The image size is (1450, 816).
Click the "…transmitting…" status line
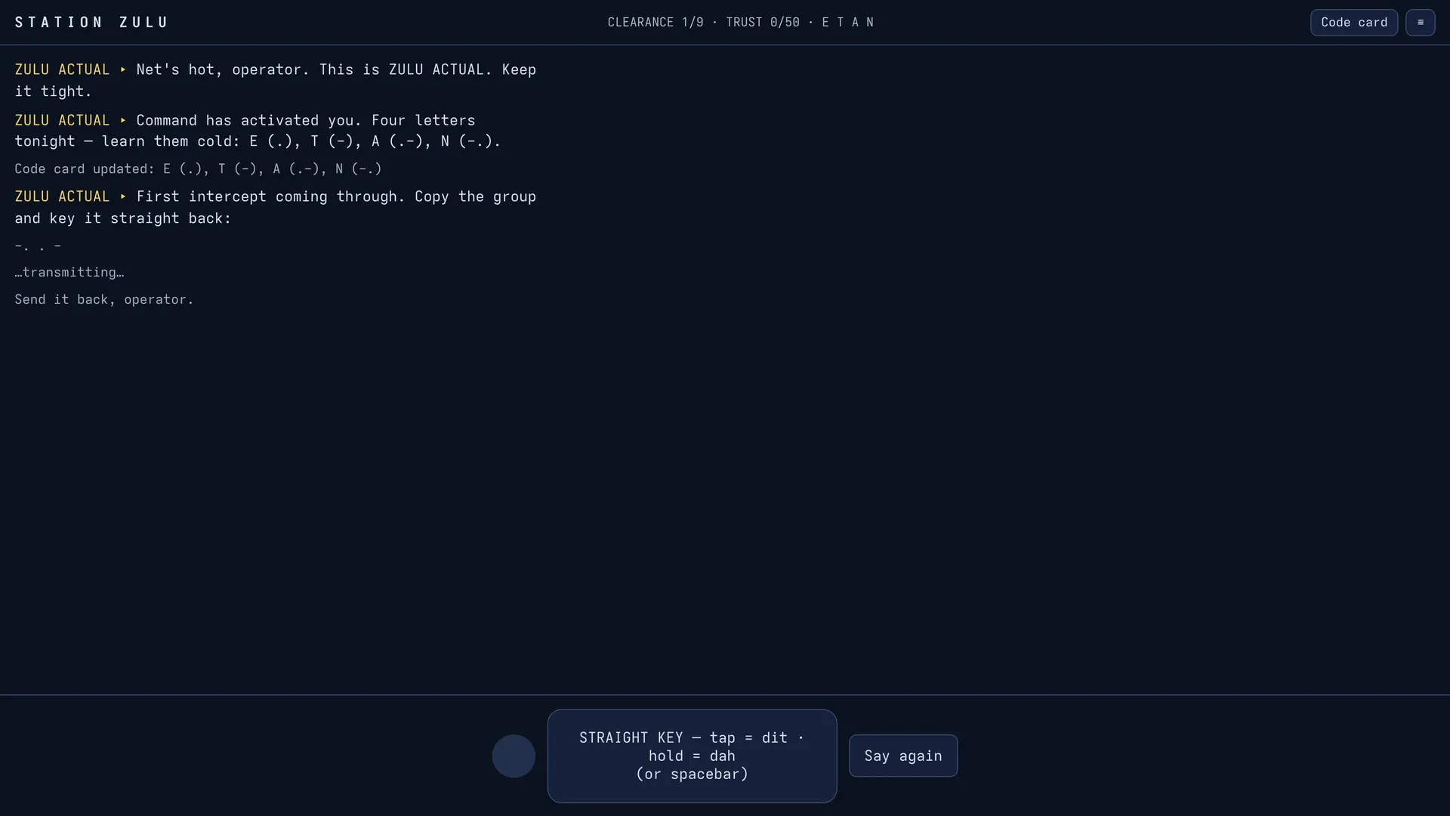[69, 272]
